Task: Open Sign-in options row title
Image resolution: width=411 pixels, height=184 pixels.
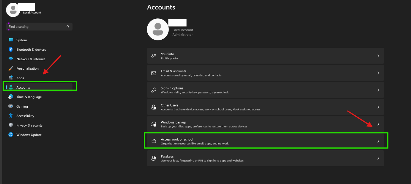Action: (x=172, y=88)
